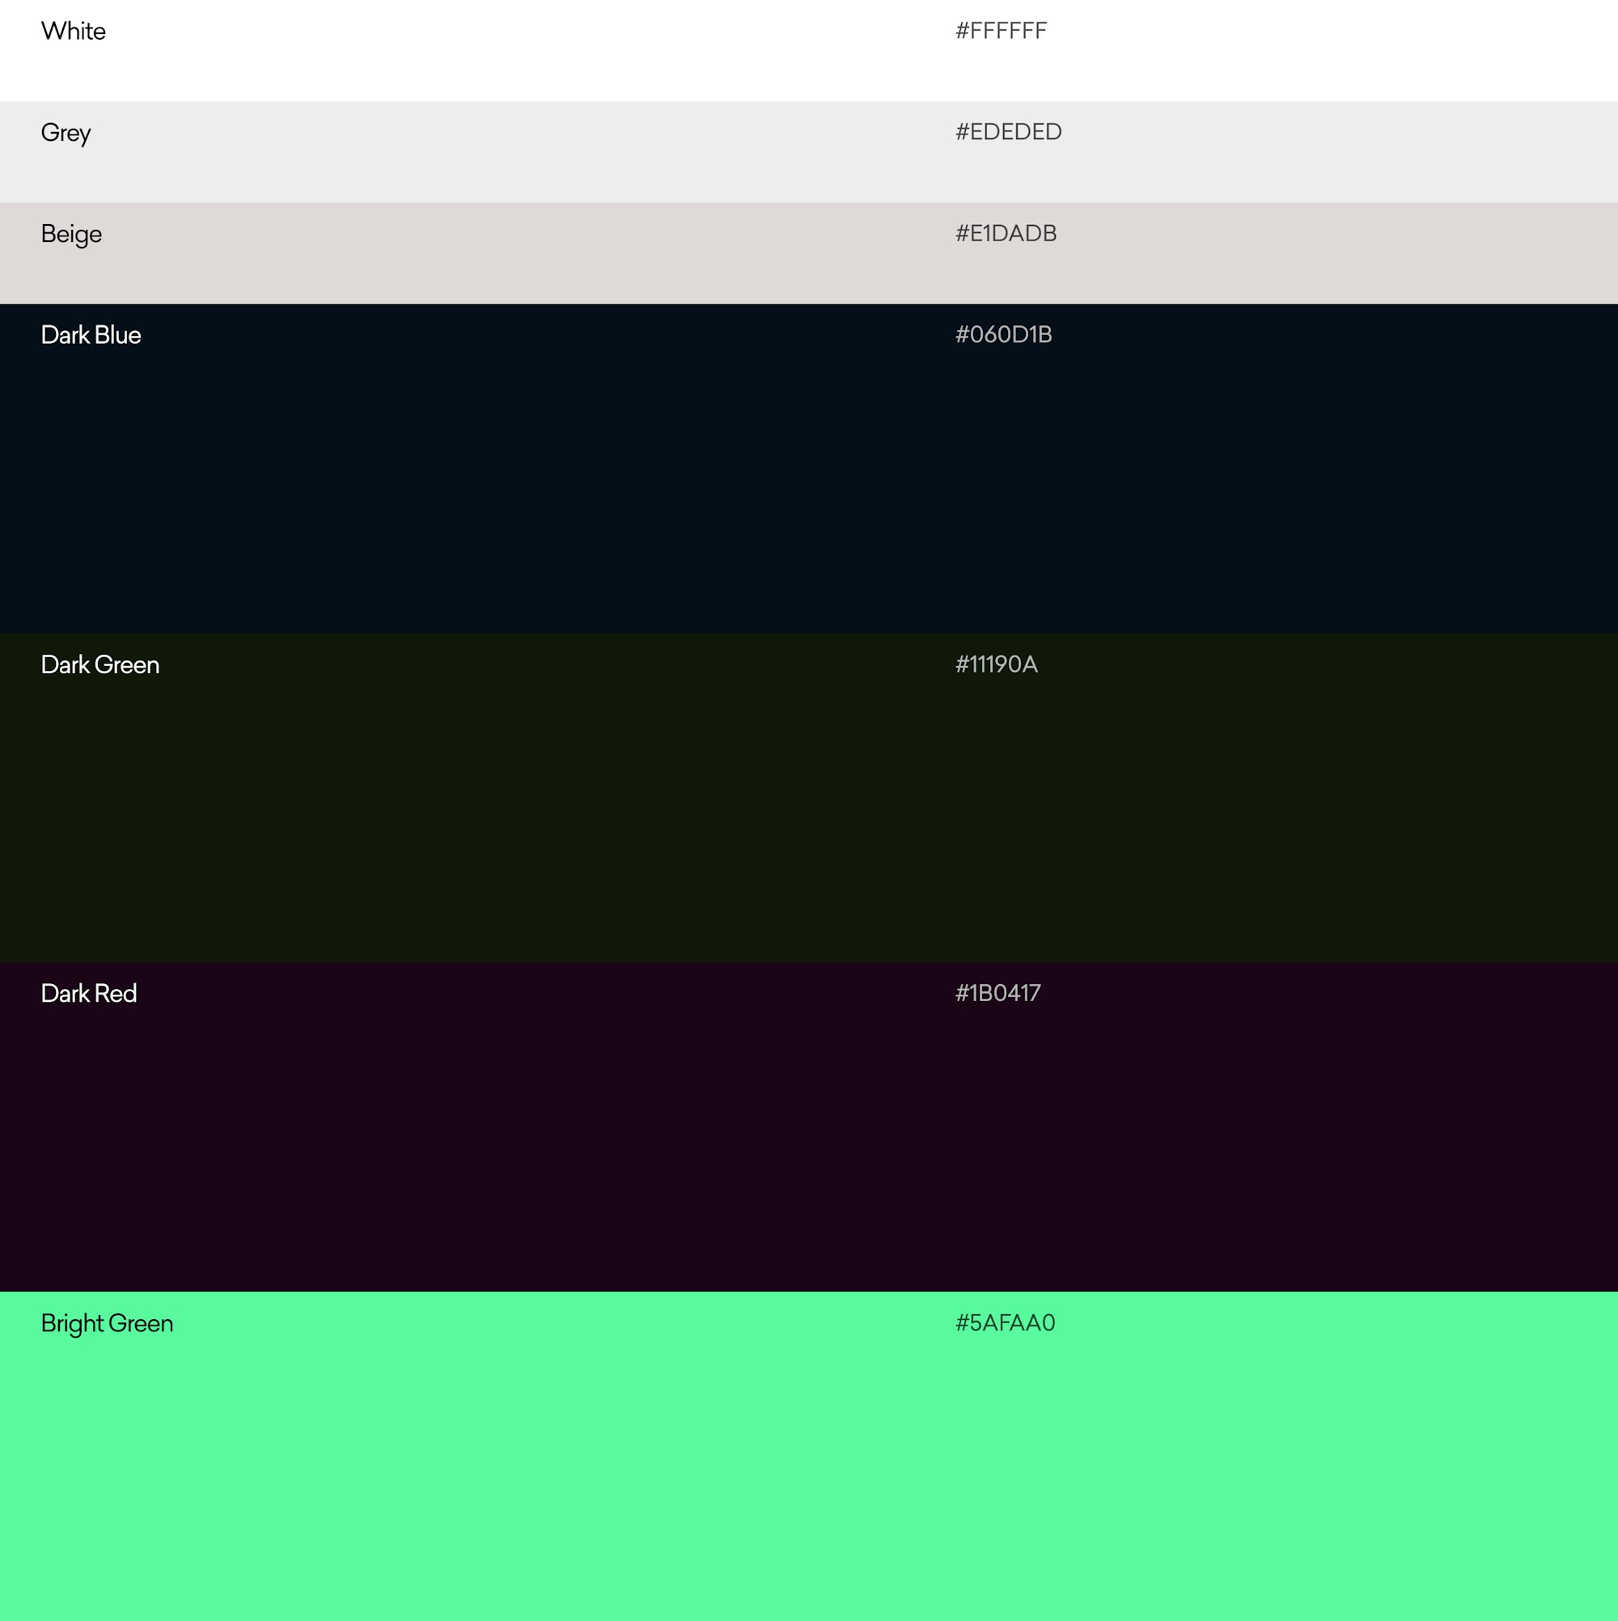This screenshot has height=1621, width=1618.
Task: Click the #FFFFFF hex code
Action: pos(1001,31)
